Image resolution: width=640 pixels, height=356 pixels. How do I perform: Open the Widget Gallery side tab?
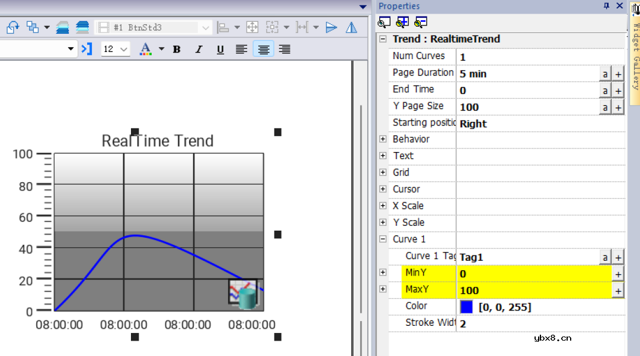634,53
